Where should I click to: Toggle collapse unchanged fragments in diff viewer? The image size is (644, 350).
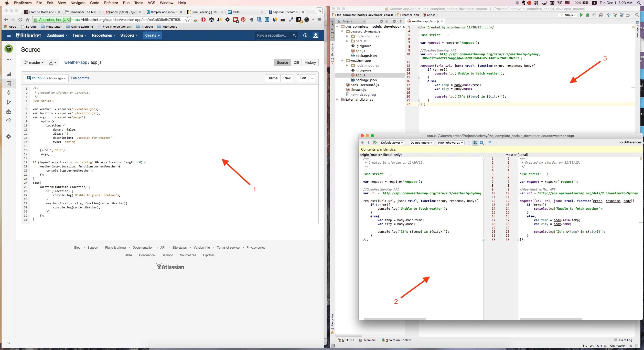[469, 143]
